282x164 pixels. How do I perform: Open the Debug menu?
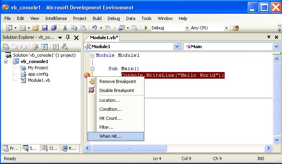[x=114, y=18]
